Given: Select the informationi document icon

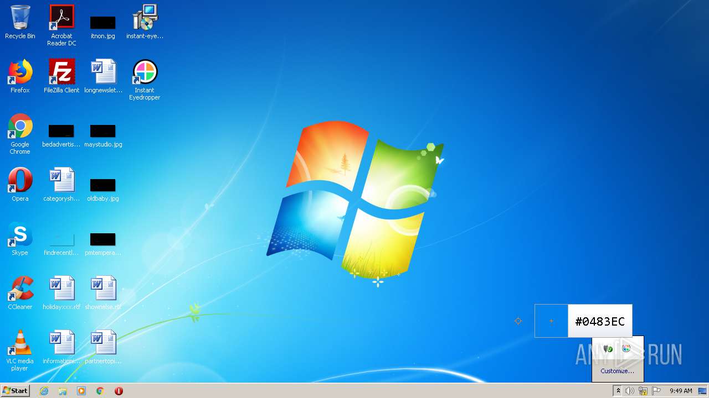Looking at the screenshot, I should coord(61,347).
